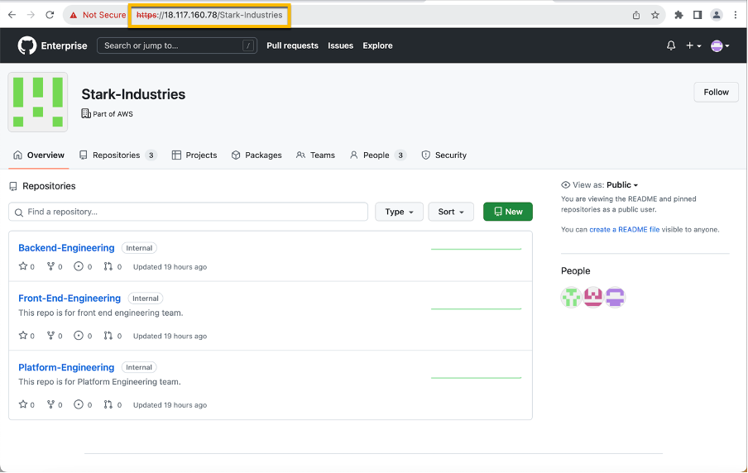Click the fork count of Backend-Engineering
Image resolution: width=748 pixels, height=473 pixels.
[x=55, y=266]
